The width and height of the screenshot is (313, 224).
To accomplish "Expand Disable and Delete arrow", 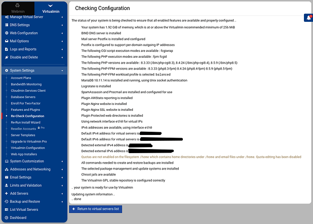I will [x=62, y=57].
